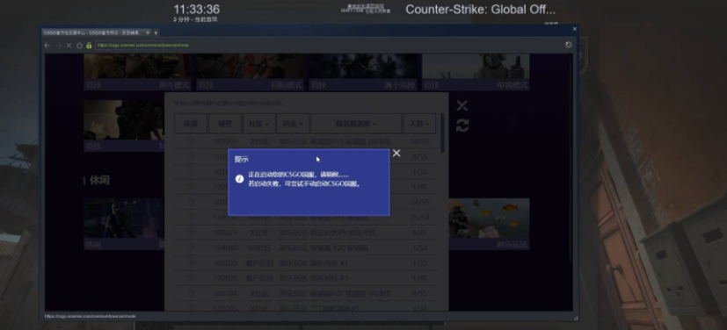Open a new browser tab with plus button
Viewport: 727px width, 330px height.
[156, 32]
